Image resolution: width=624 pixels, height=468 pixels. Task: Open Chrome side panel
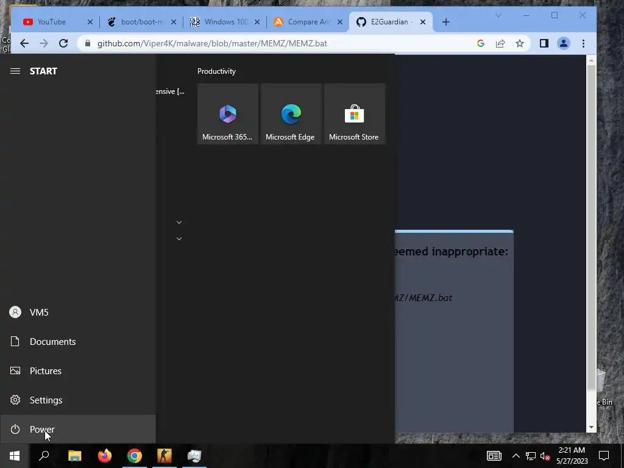pos(544,43)
